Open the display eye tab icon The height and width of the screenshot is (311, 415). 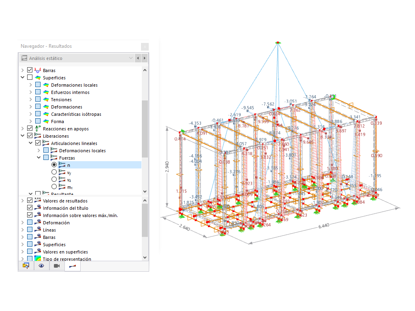(41, 266)
